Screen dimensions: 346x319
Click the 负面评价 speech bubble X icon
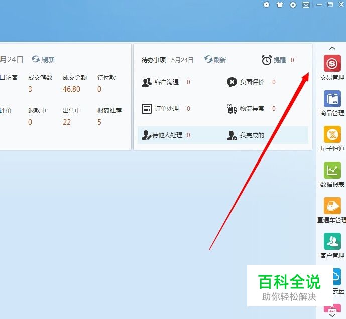(x=232, y=82)
